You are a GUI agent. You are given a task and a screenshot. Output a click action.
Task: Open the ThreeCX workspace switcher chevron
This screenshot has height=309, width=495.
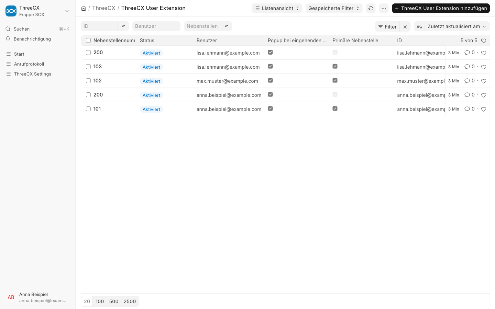coord(67,11)
